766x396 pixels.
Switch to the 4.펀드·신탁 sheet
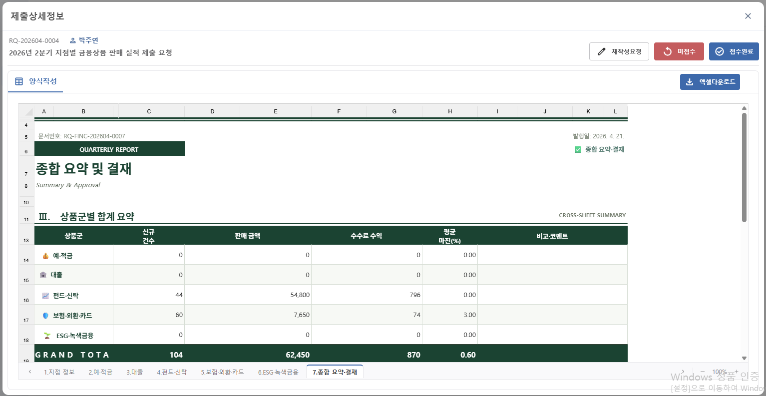click(x=172, y=372)
